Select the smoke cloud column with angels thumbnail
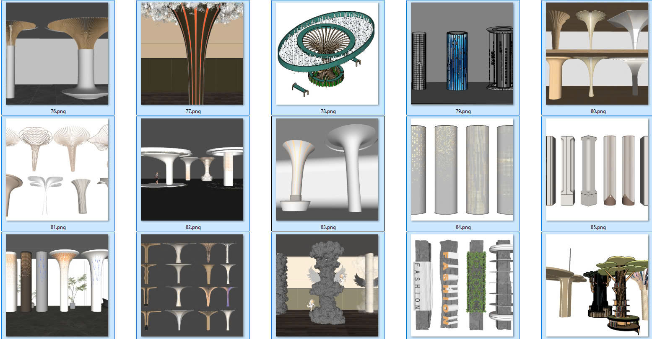 pyautogui.click(x=327, y=285)
